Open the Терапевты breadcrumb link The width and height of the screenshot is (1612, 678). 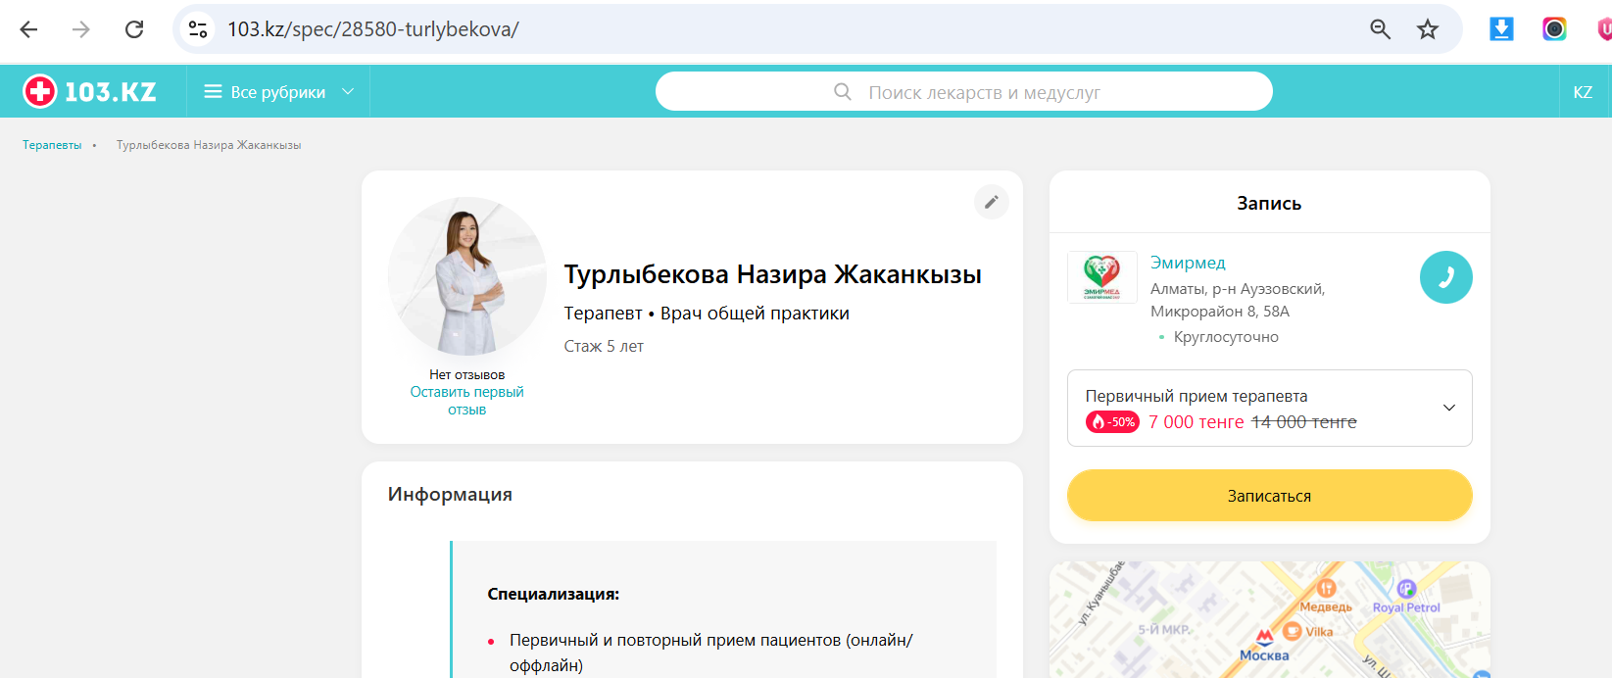52,145
